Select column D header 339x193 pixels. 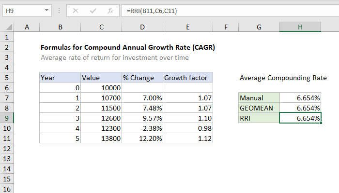pos(142,27)
